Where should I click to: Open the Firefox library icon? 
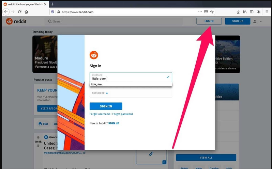pyautogui.click(x=245, y=12)
